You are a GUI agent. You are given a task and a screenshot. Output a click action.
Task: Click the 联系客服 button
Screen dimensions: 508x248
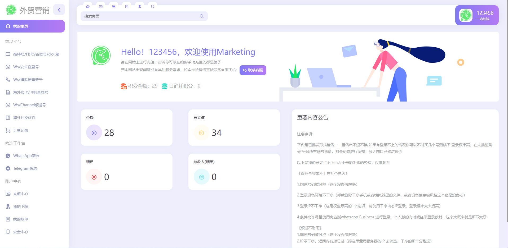[x=253, y=70]
